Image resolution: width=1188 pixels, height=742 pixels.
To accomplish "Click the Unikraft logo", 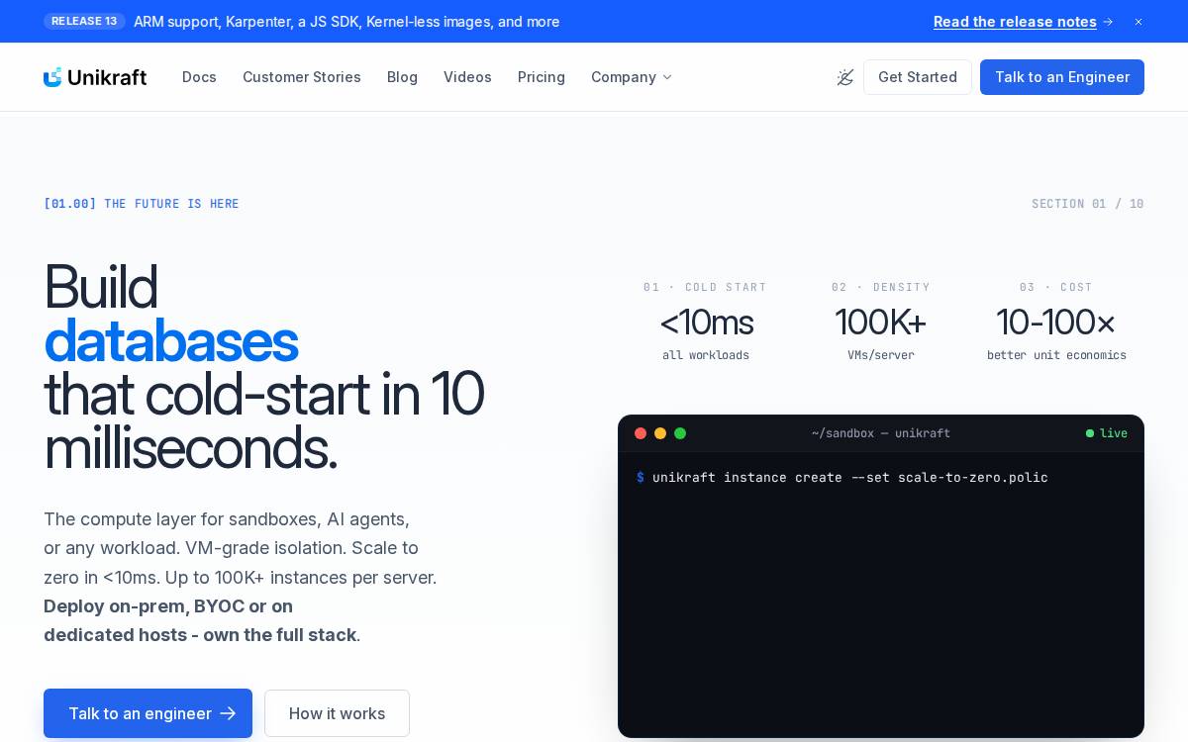I will (x=95, y=77).
